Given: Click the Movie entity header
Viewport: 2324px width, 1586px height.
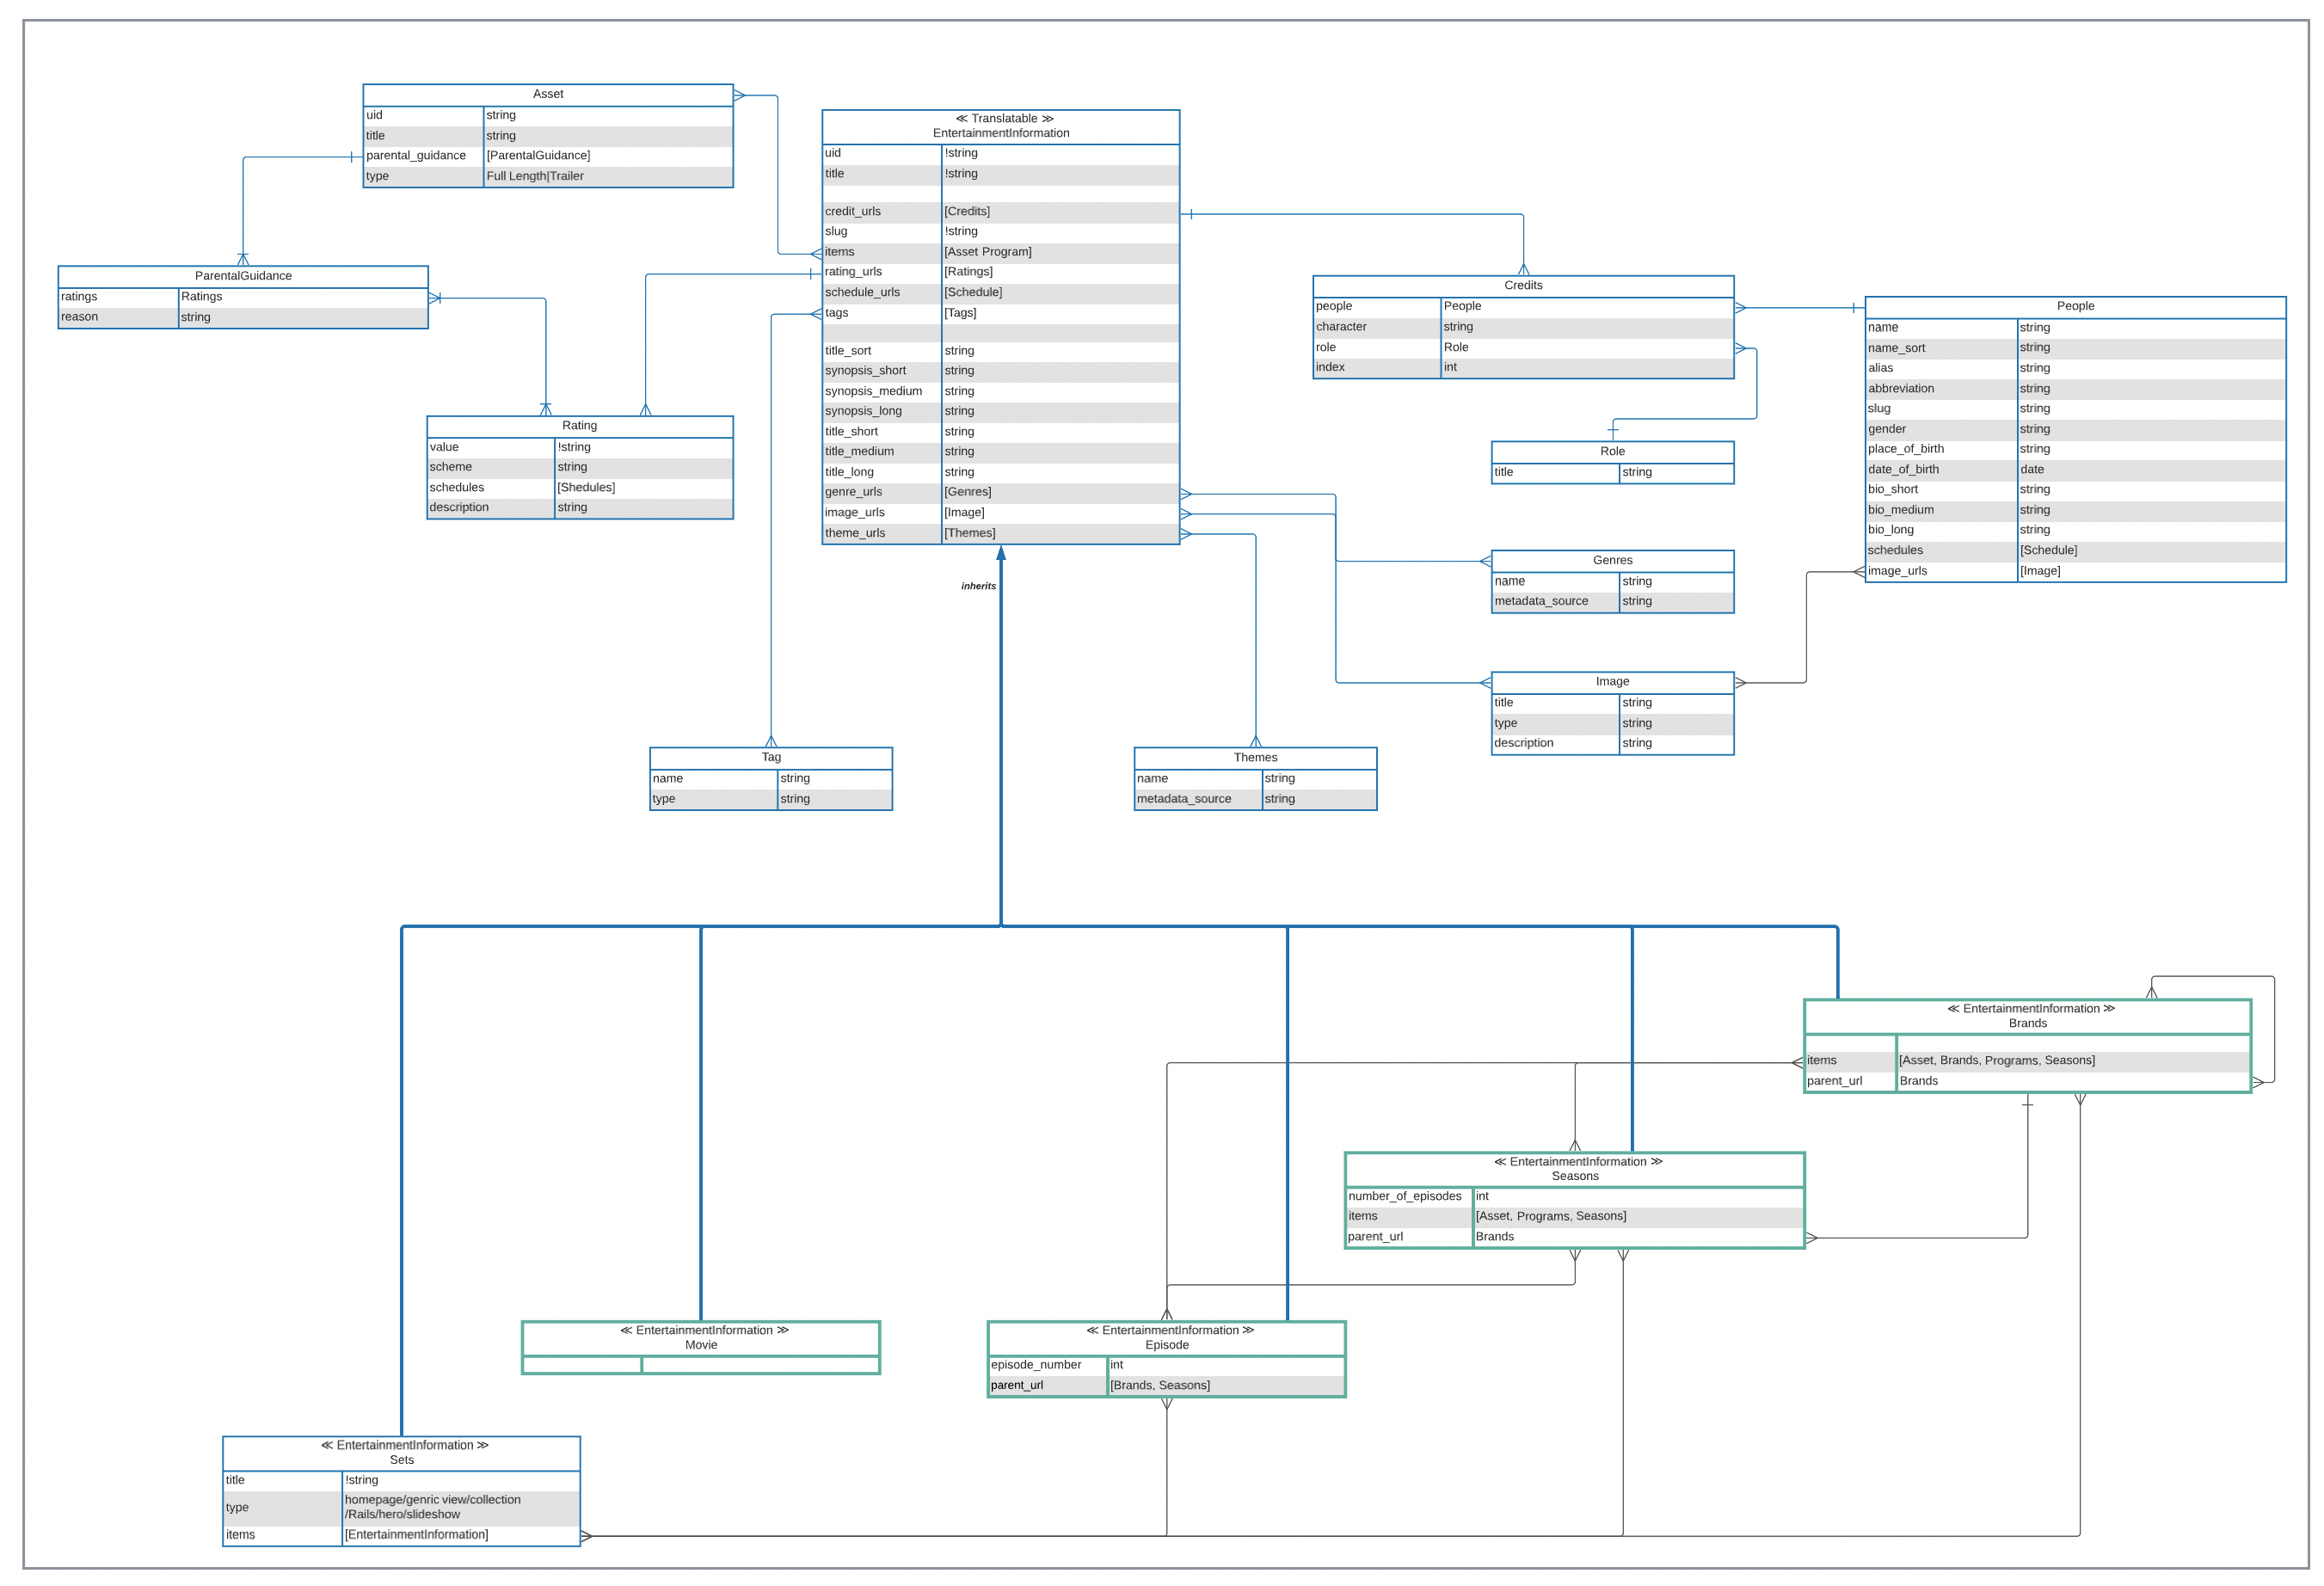Looking at the screenshot, I should point(700,1338).
